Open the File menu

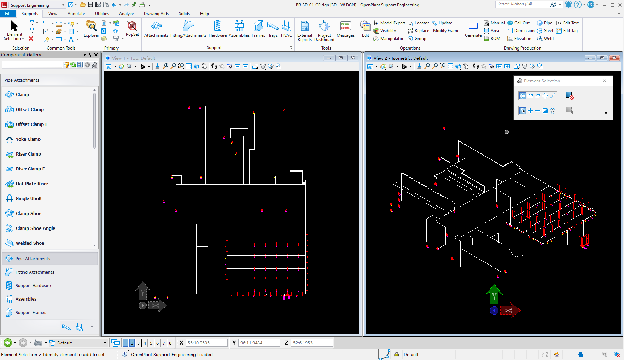pyautogui.click(x=8, y=13)
